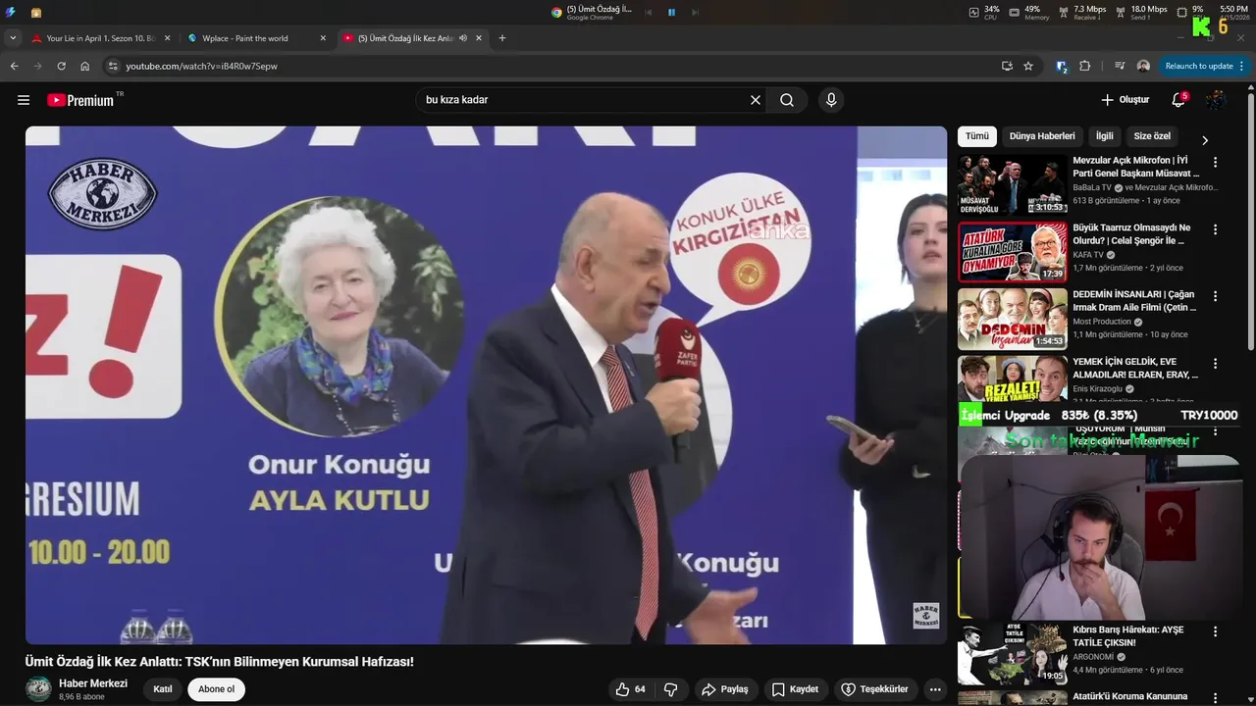Open options for Kıbrıs Barış Harekâtı video
Image resolution: width=1256 pixels, height=706 pixels.
(1215, 631)
